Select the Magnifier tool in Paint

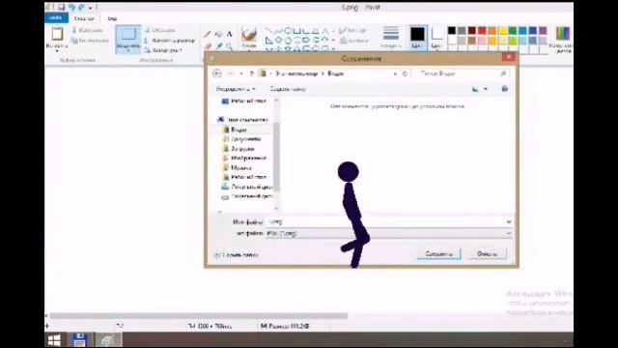(x=230, y=46)
